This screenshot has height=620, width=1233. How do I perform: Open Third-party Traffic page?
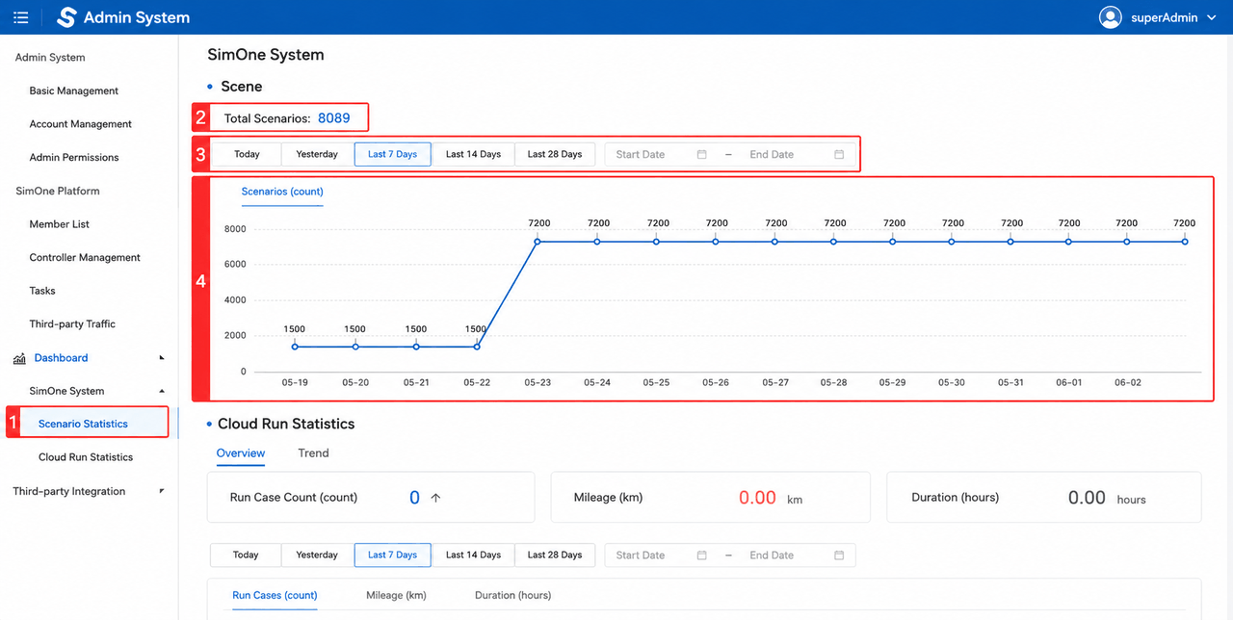pos(72,323)
